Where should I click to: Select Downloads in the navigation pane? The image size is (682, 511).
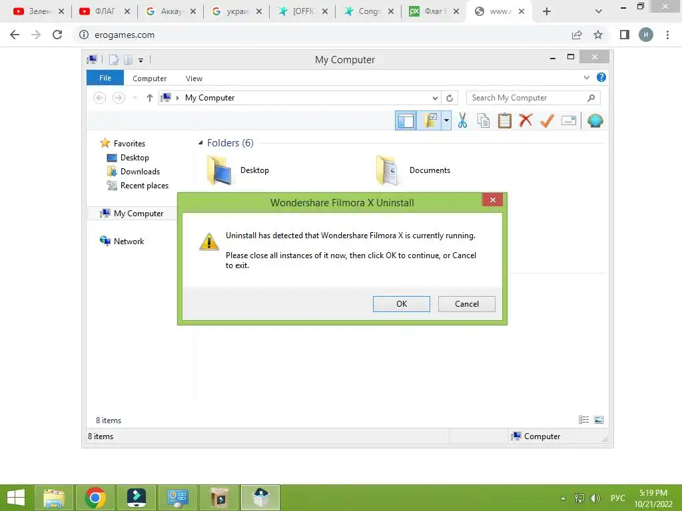[x=133, y=171]
